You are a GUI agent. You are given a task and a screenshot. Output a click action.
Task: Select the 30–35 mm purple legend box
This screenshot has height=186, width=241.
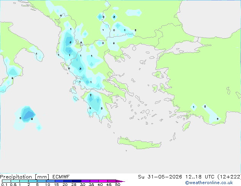[x=86, y=181]
